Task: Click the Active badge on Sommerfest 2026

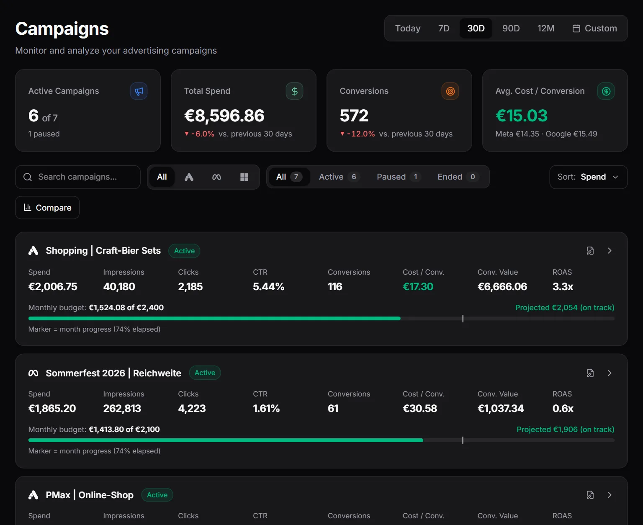Action: (x=205, y=373)
